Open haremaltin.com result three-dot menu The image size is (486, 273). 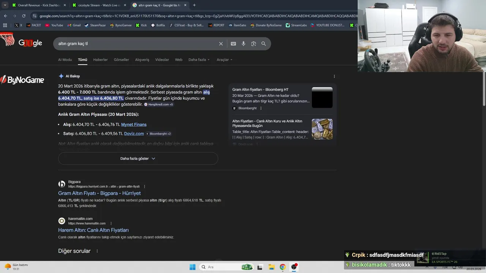(111, 223)
